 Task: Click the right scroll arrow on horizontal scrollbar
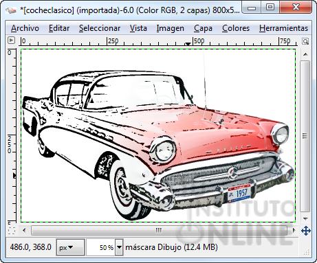point(294,230)
